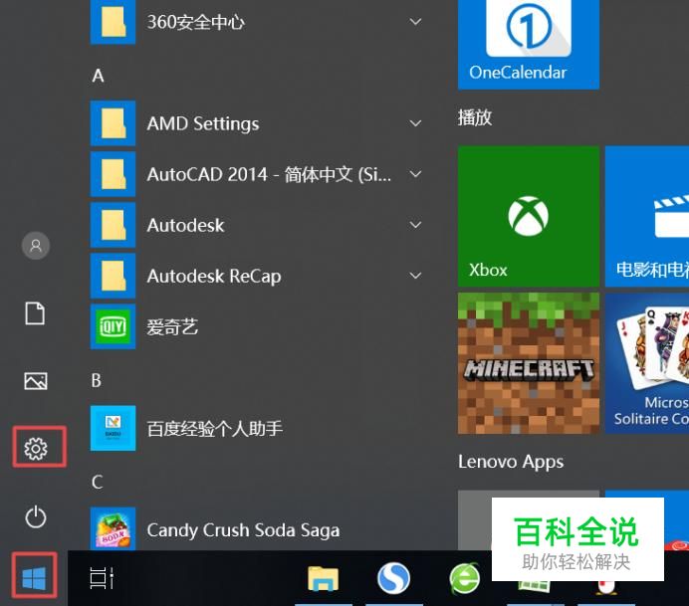Click the AMD Settings folder icon
This screenshot has height=606, width=689.
113,123
